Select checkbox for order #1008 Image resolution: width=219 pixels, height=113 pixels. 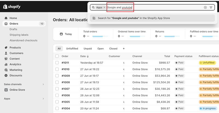(x=57, y=82)
